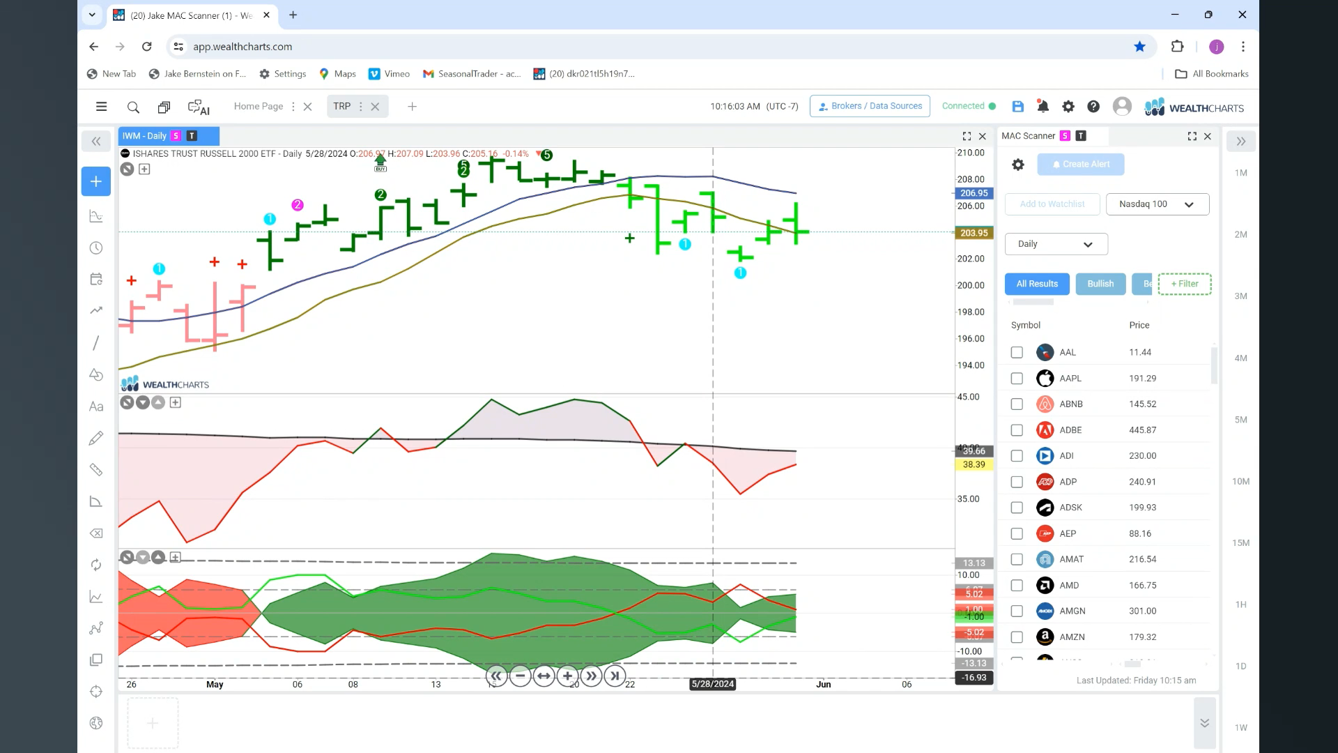Tick the AMD checkbox
This screenshot has width=1338, height=753.
pyautogui.click(x=1017, y=586)
